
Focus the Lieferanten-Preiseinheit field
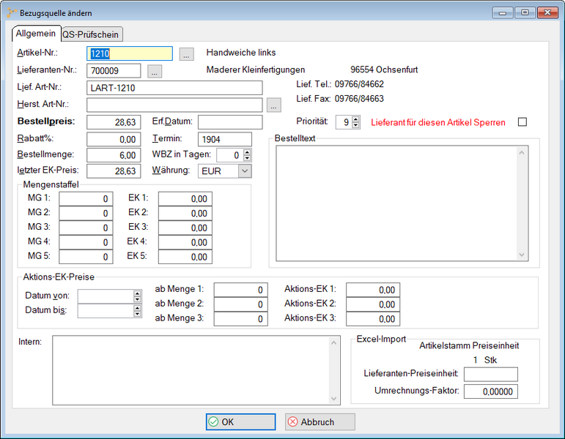[490, 375]
